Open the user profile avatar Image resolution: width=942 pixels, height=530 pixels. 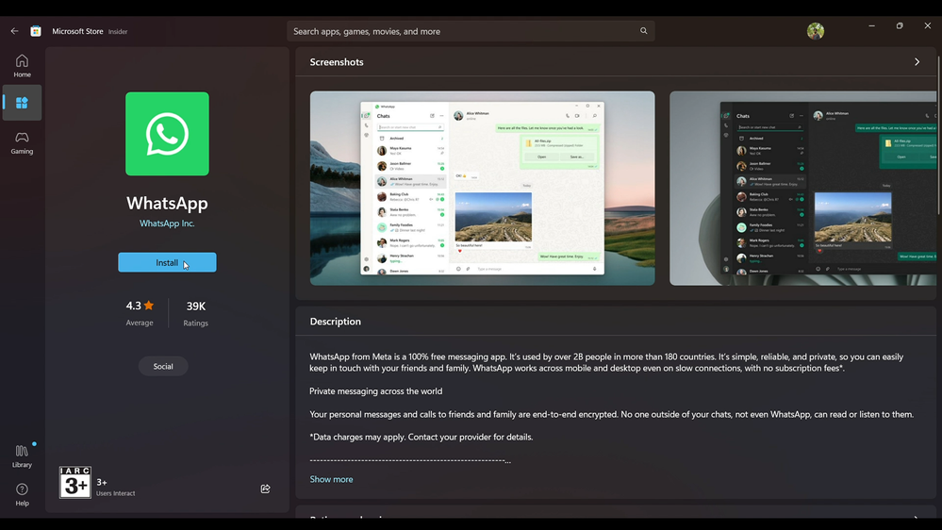click(x=816, y=31)
